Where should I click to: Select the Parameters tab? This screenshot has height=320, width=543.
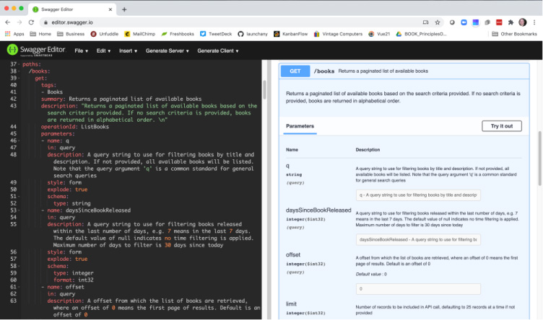(300, 125)
